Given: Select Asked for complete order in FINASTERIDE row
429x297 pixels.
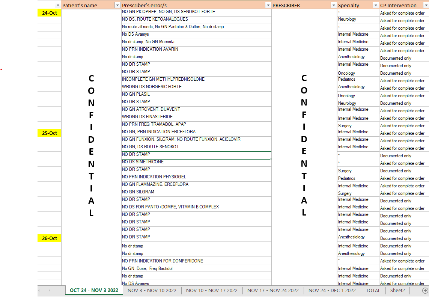Looking at the screenshot, I should [404, 118].
